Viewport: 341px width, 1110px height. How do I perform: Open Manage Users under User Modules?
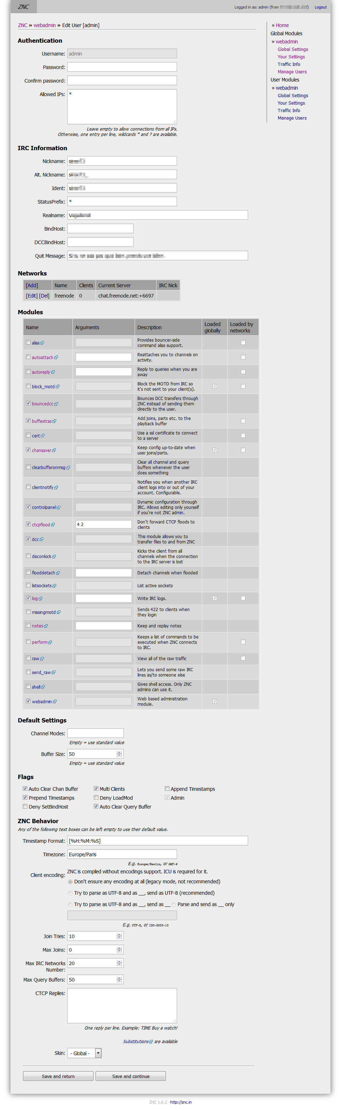click(x=292, y=118)
